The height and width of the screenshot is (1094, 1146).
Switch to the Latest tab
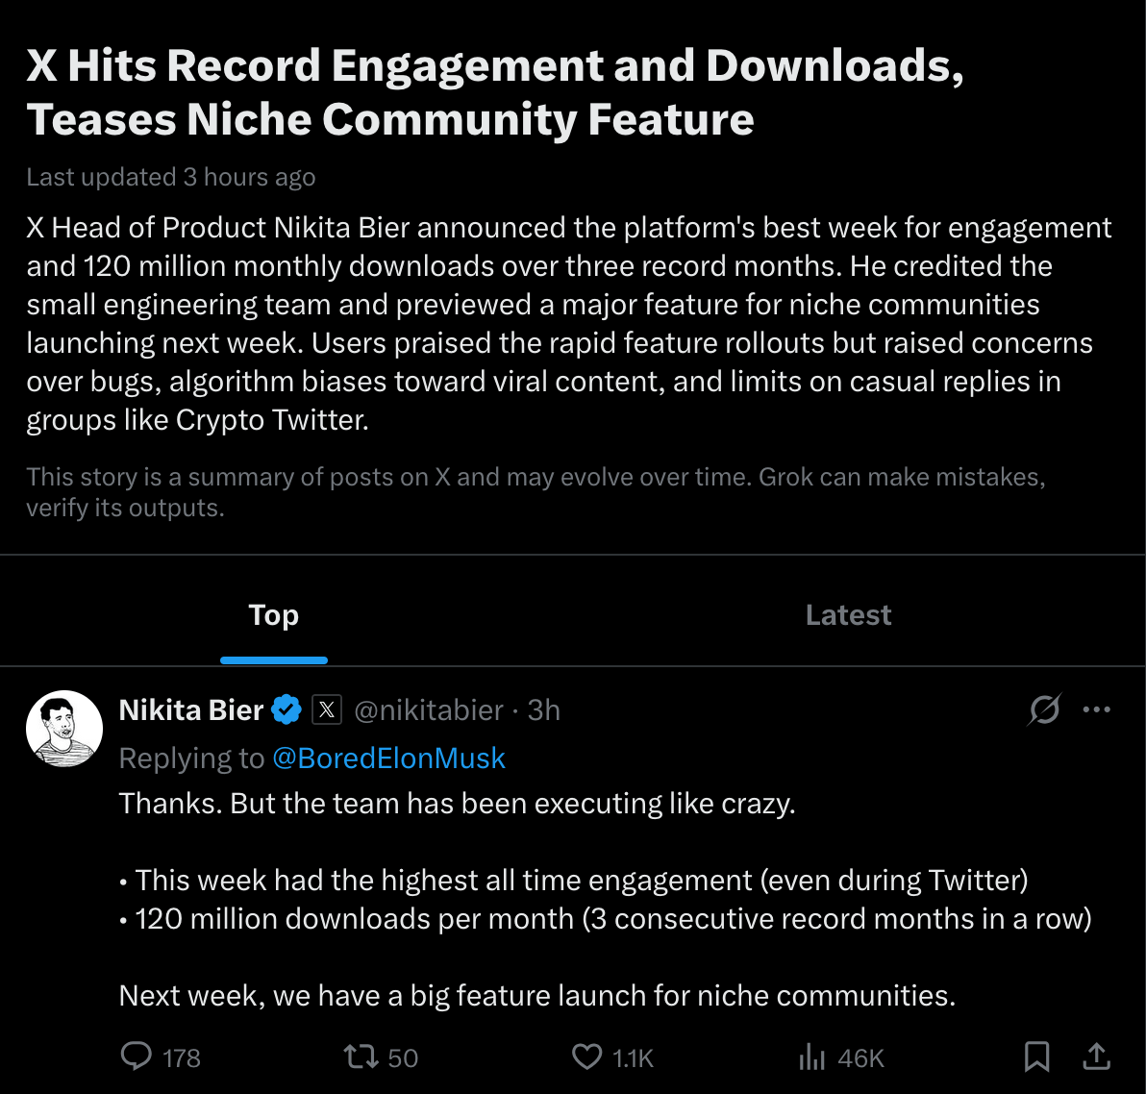[x=848, y=614]
